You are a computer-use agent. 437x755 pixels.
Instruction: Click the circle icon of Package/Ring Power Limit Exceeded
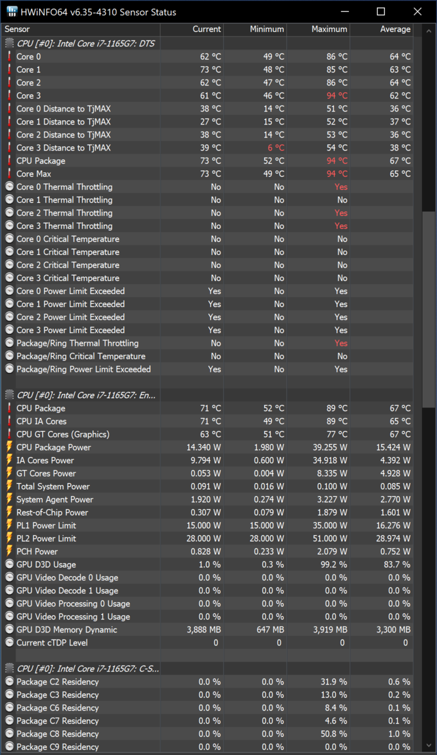[9, 368]
